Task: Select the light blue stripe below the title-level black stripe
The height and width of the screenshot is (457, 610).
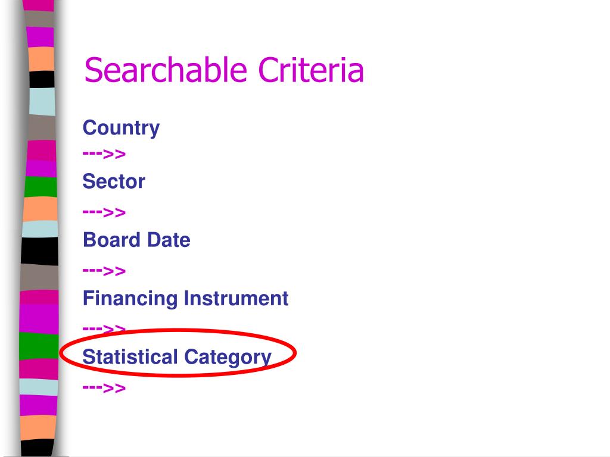Action: [42, 101]
